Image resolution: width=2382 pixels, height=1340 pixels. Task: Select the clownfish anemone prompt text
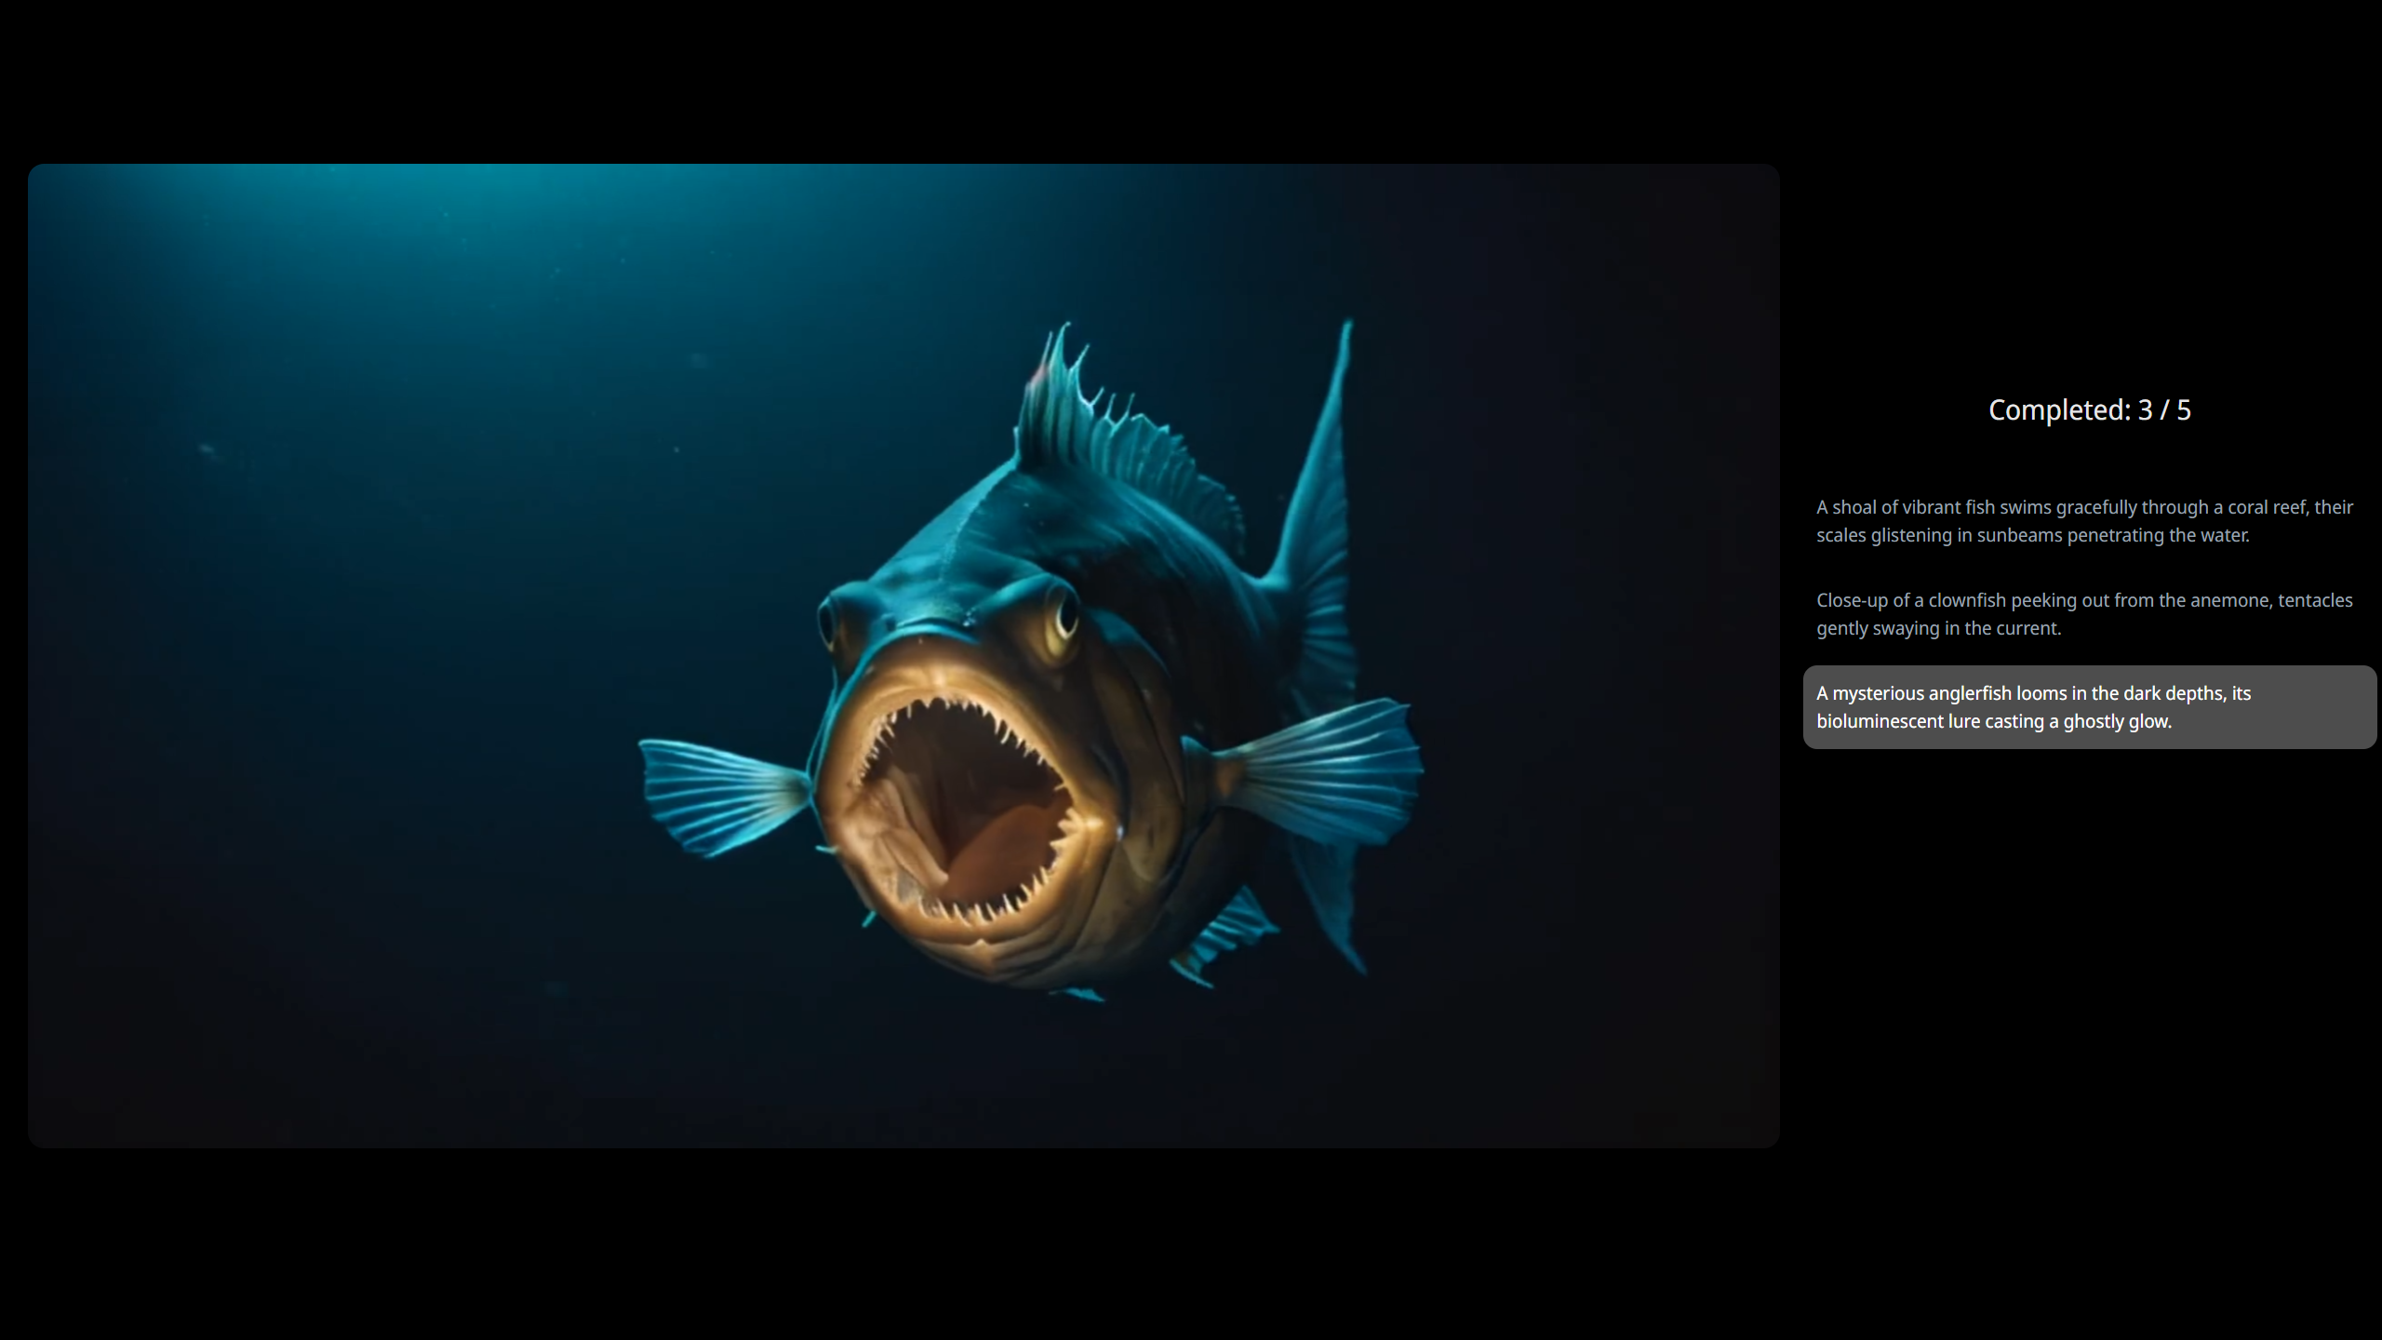pyautogui.click(x=2084, y=614)
